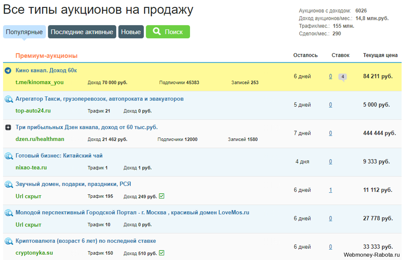Click Url скрыт under Городской Портал listing
Image resolution: width=402 pixels, height=260 pixels.
29,225
